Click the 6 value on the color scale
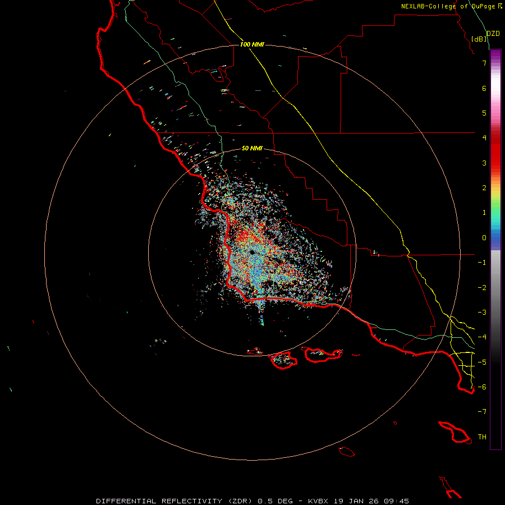 [x=484, y=88]
